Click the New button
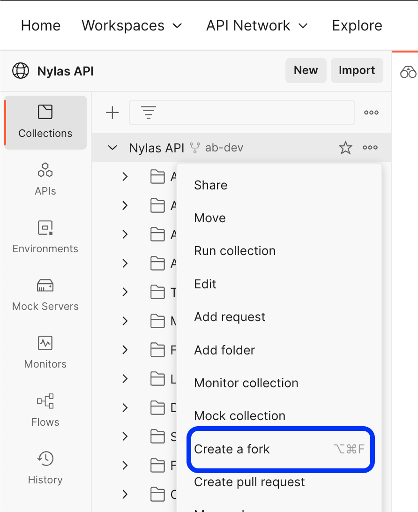This screenshot has width=418, height=512. [x=306, y=70]
